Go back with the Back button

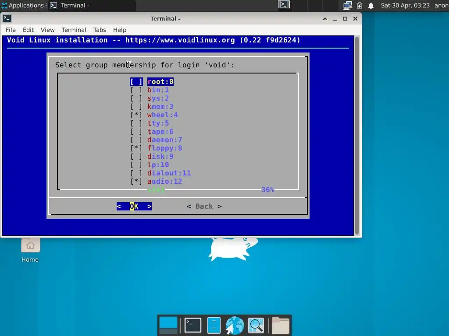(x=204, y=206)
